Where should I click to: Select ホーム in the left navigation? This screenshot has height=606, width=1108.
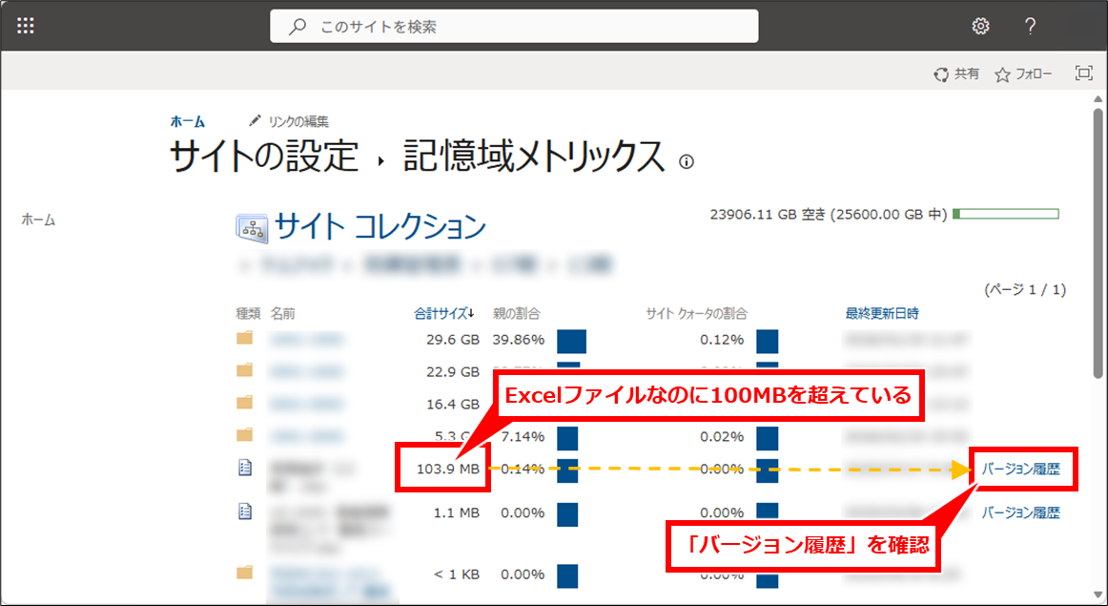tap(38, 219)
